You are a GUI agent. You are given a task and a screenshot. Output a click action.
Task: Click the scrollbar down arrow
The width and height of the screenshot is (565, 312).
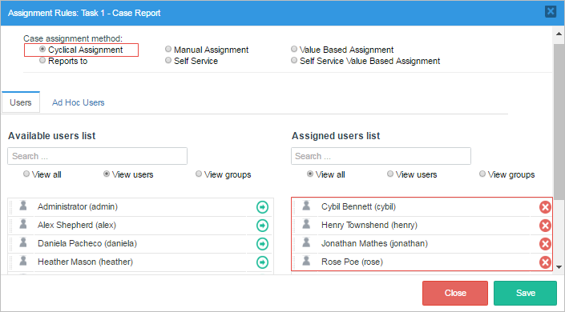pyautogui.click(x=559, y=267)
